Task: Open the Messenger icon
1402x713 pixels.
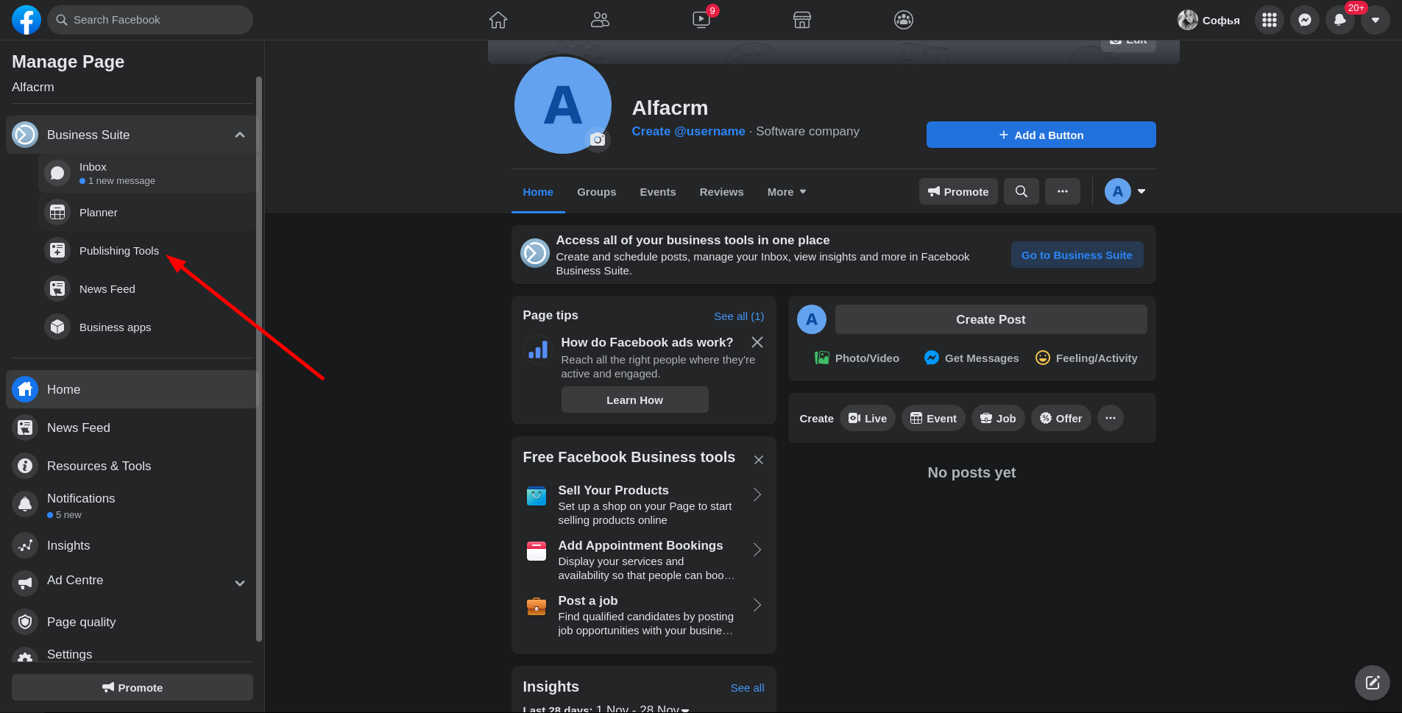Action: pos(1305,20)
